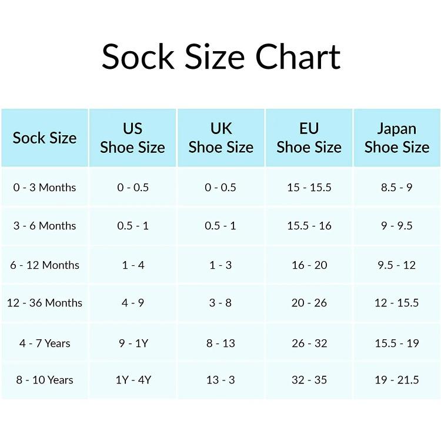Screen dimensions: 441x441
Task: Select the 8 - 10 Years row label
Action: click(x=45, y=380)
